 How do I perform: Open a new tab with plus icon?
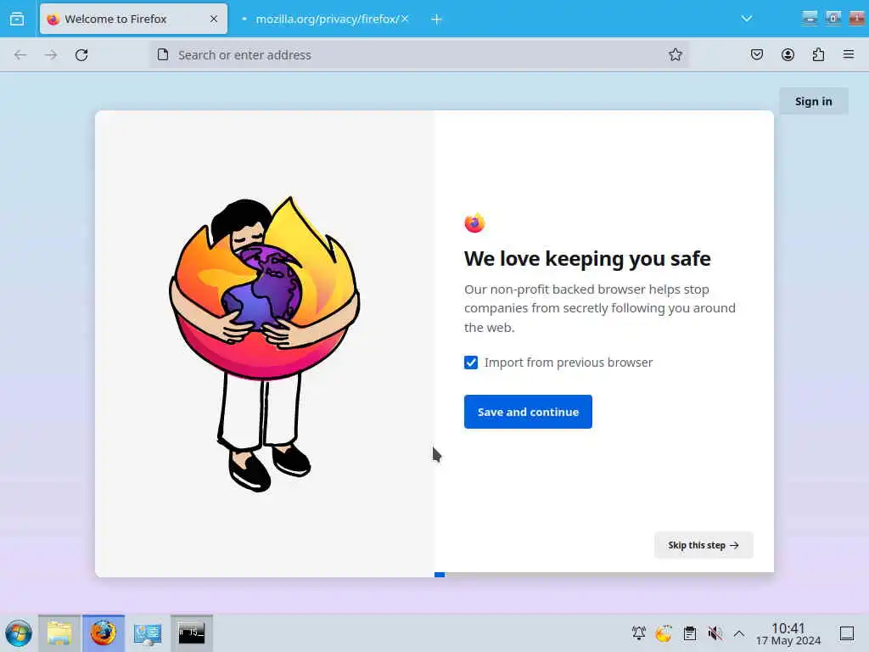click(436, 20)
